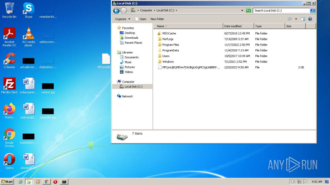Open Explorer help question-mark icon
Viewport: 330px width, 185px height.
(310, 19)
